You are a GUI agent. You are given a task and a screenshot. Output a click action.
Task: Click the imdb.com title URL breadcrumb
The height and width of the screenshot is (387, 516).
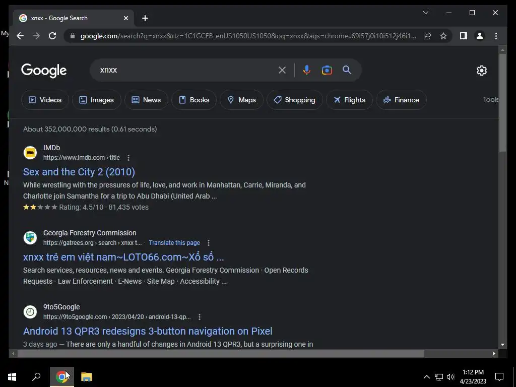pos(81,158)
